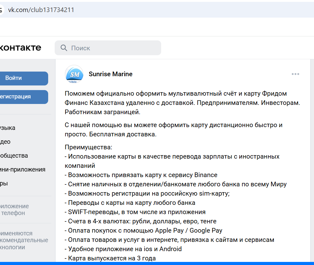Follow the Приложение на телефон link
Viewport: 314px width, 265px height.
(x=14, y=209)
